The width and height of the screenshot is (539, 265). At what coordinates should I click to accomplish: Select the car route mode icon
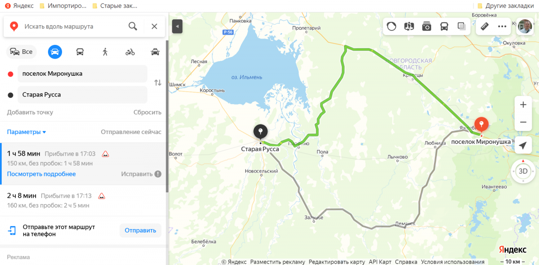tap(55, 52)
